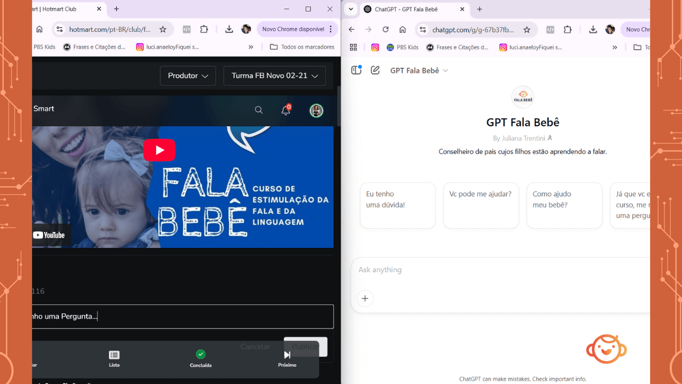Open user avatar menu in Hotmart Club
The height and width of the screenshot is (384, 682).
tap(316, 110)
